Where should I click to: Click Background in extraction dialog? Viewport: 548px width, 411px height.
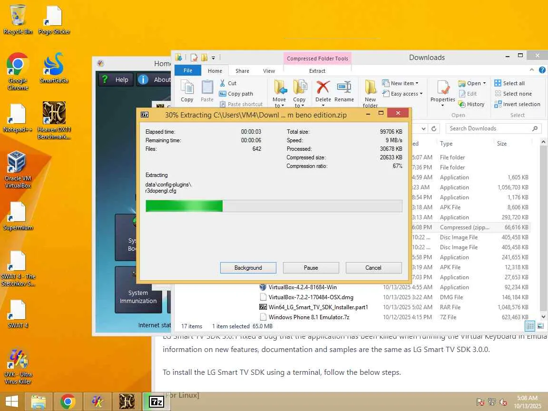tap(248, 268)
